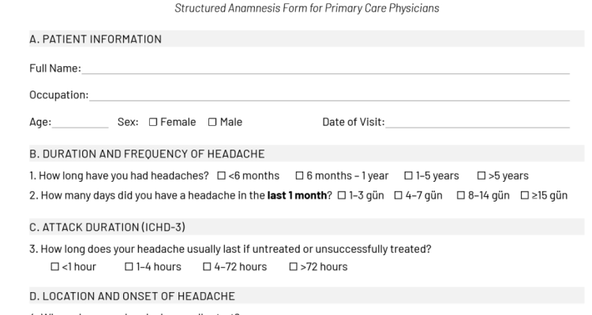Screen dimensions: 592x315
Task: Check the 1–3 gün frequency box
Action: [341, 195]
